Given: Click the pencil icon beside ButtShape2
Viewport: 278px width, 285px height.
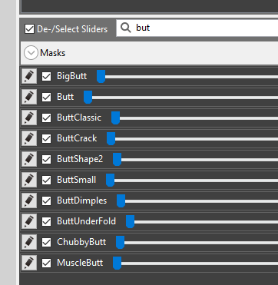Looking at the screenshot, I should [x=29, y=159].
